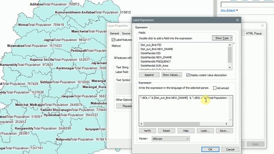Toggle the Advanced checkbox

click(x=215, y=88)
